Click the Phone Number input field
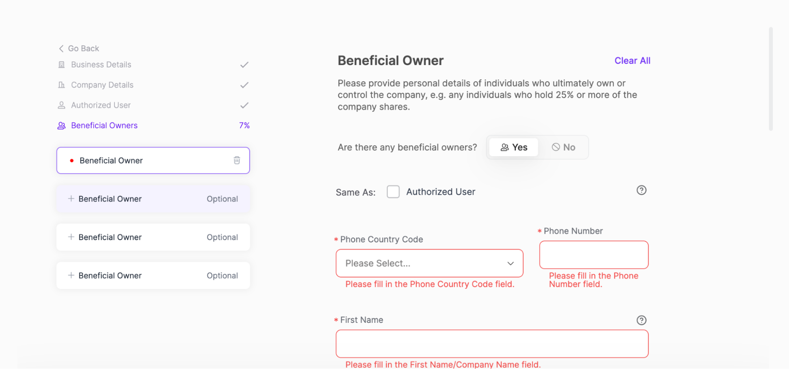Image resolution: width=789 pixels, height=369 pixels. (x=594, y=255)
